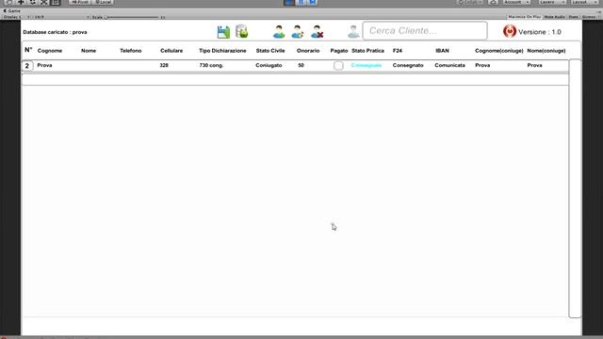Click the Coniugato civil status cell

pos(269,65)
